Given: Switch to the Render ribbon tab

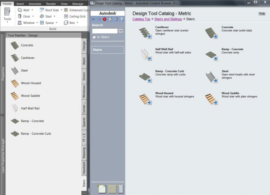Looking at the screenshot, I should click(x=51, y=3).
